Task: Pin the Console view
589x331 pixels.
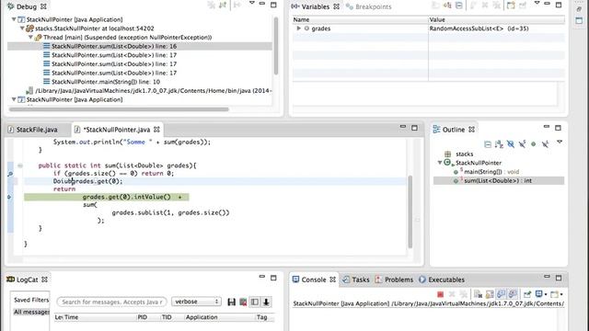Action: (527, 294)
